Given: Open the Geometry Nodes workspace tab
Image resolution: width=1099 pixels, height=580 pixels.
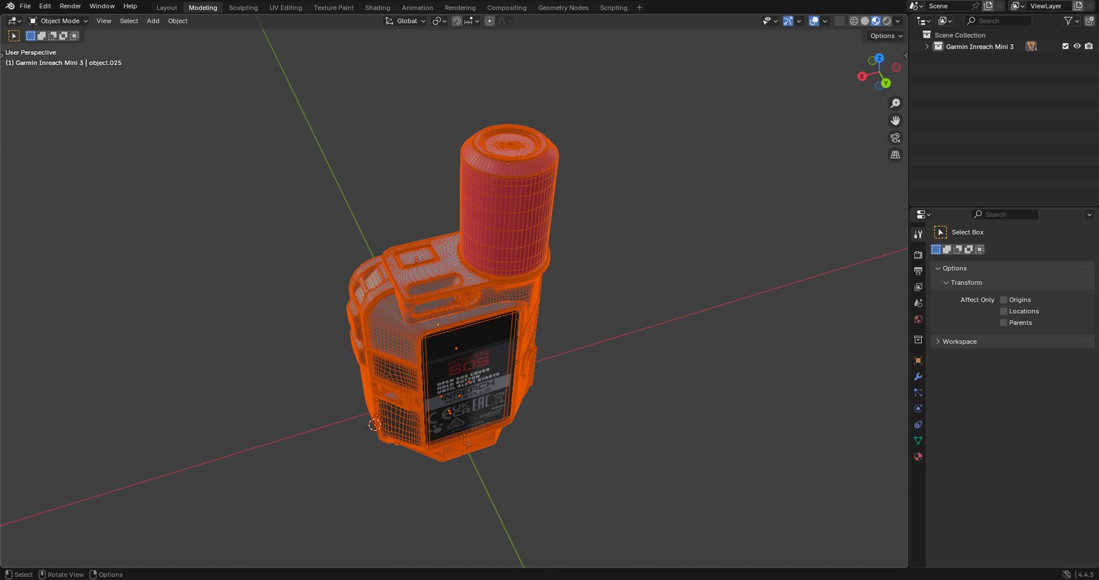Looking at the screenshot, I should pos(563,7).
